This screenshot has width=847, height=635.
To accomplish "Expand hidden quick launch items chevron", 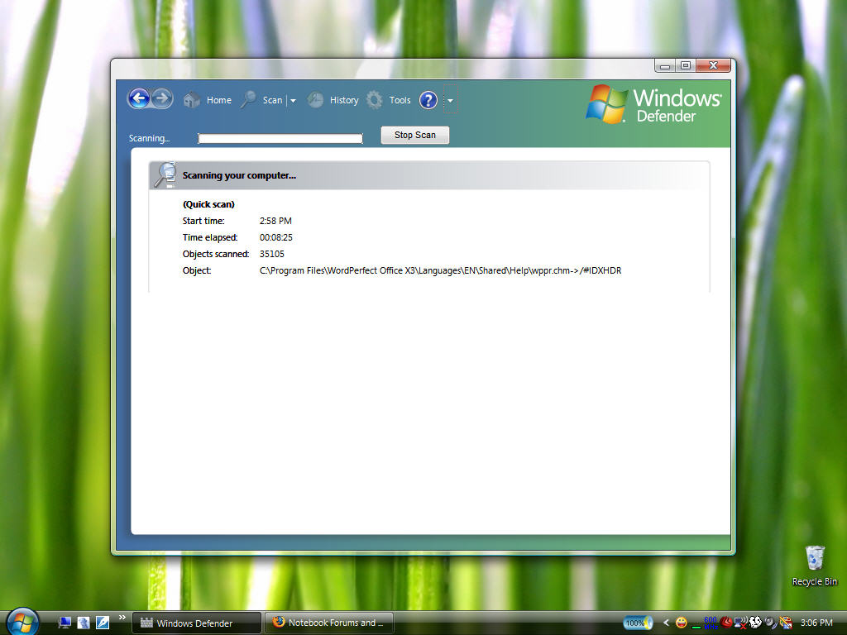I will tap(122, 617).
